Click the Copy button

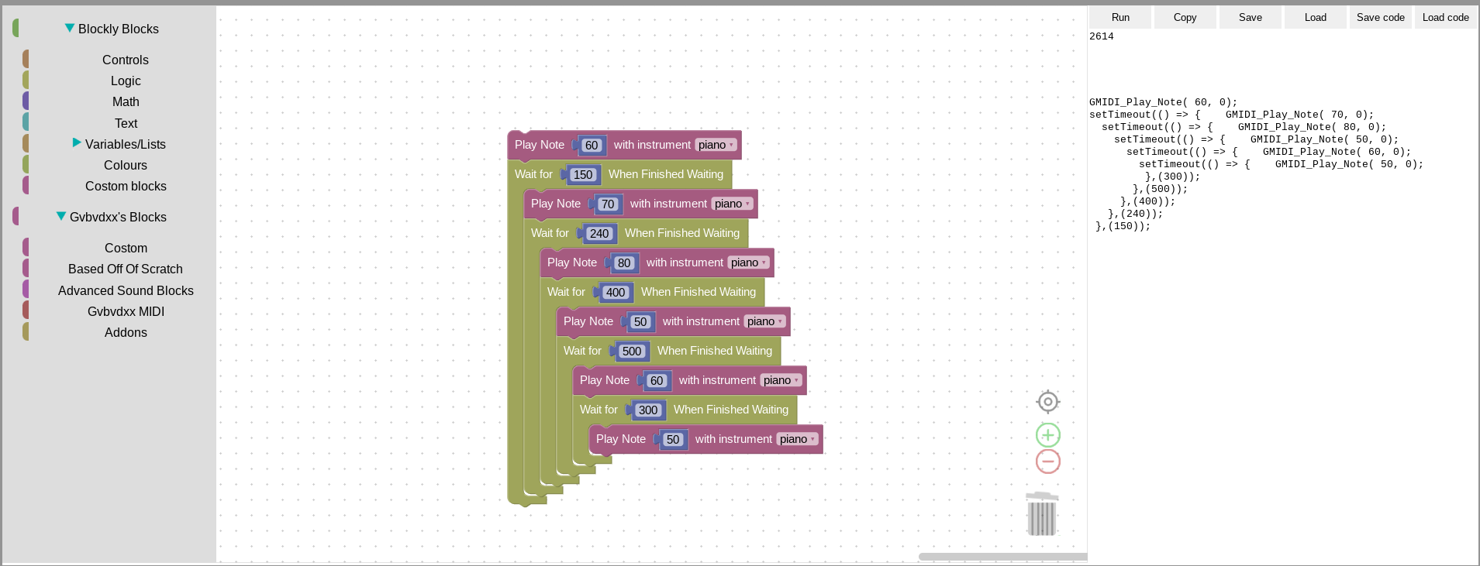click(x=1185, y=17)
